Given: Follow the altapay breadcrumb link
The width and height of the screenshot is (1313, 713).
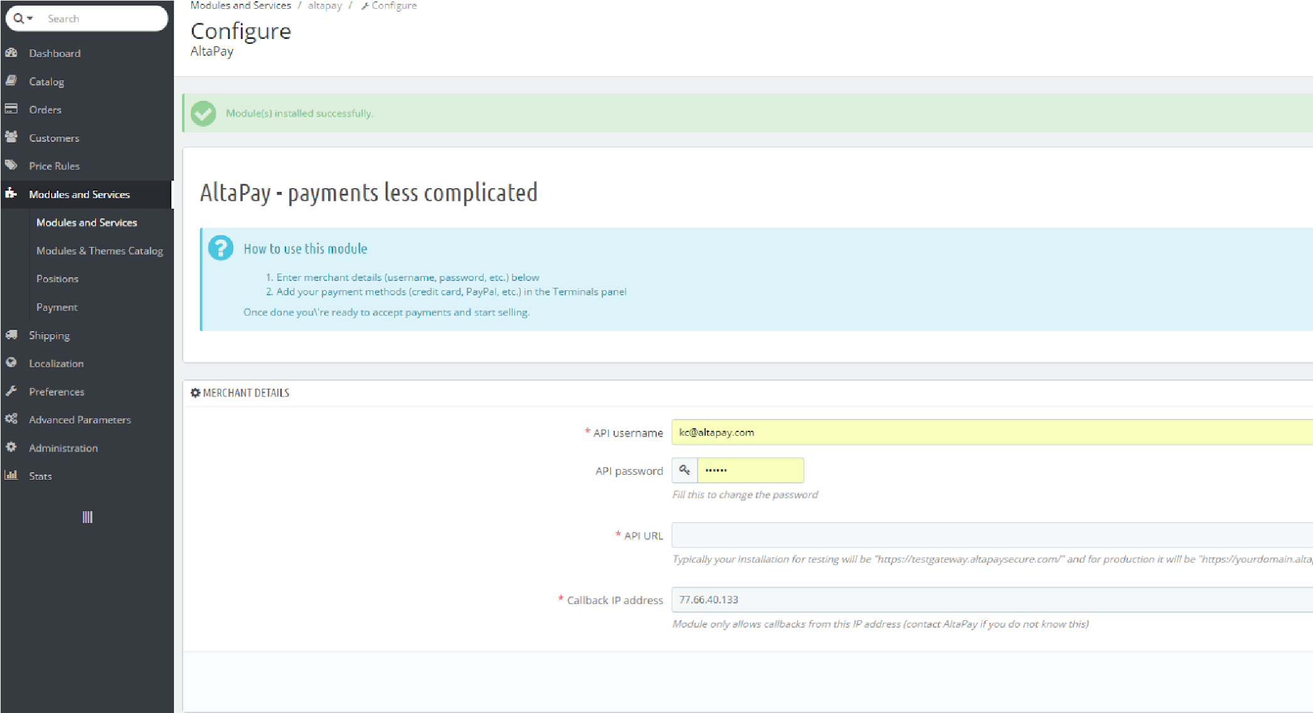Looking at the screenshot, I should [325, 6].
